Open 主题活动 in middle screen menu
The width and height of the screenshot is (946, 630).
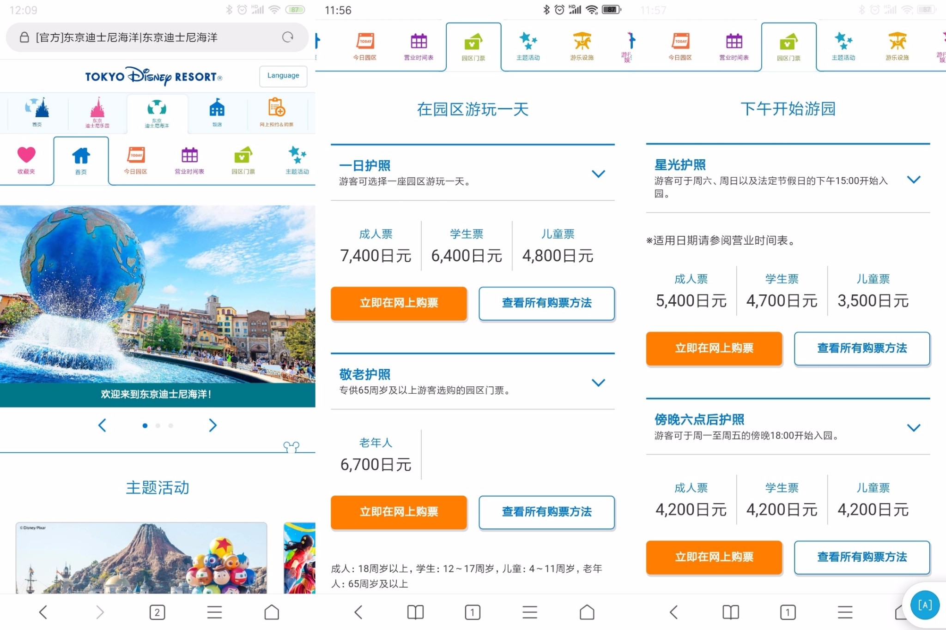click(528, 46)
